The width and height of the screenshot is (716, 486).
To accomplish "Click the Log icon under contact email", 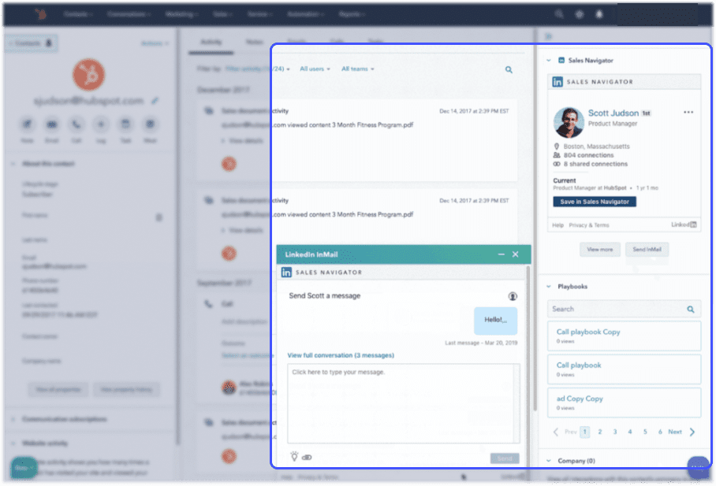I will click(101, 124).
